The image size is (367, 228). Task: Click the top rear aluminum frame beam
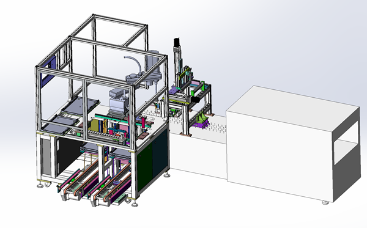(x=120, y=20)
